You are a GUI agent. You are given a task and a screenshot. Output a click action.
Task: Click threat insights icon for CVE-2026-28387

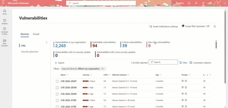point(183,81)
